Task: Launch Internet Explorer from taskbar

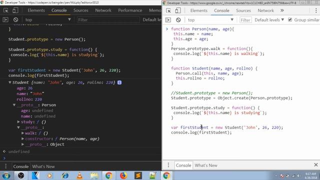Action: coord(65,175)
